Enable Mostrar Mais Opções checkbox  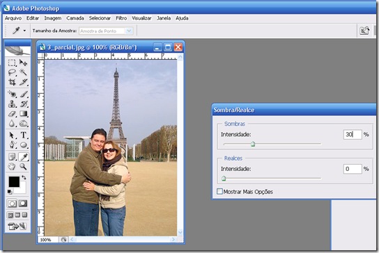tap(219, 192)
